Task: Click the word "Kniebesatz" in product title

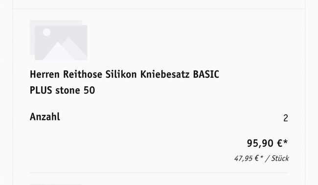Action: click(x=165, y=74)
